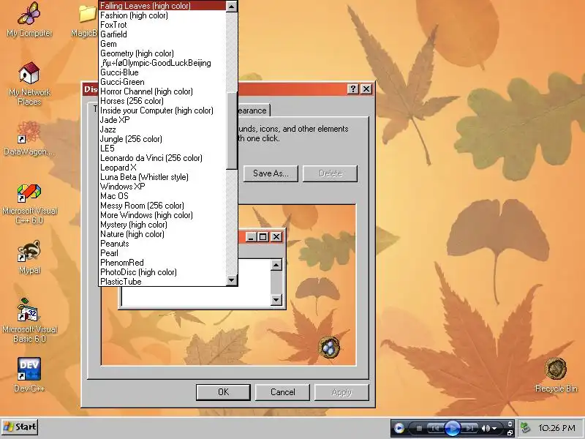
Task: Click the Apply button
Action: [341, 392]
